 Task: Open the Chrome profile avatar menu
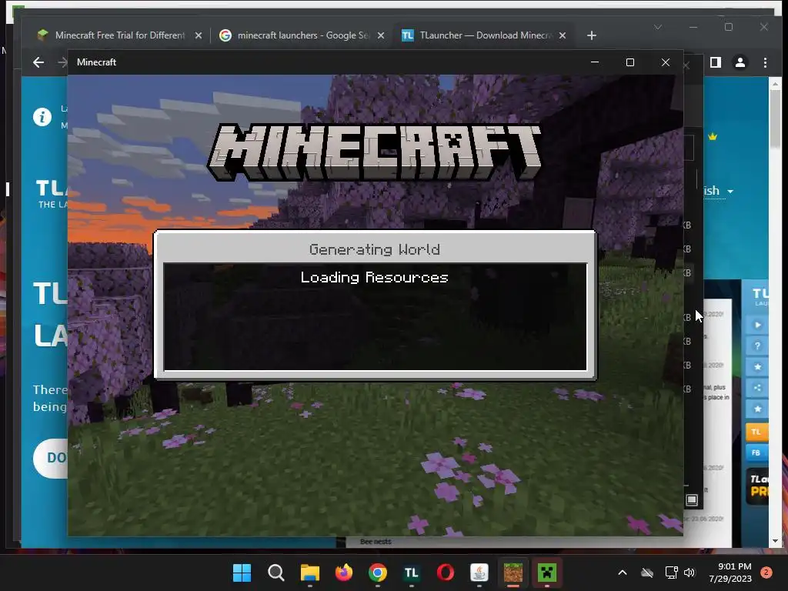[x=740, y=62]
